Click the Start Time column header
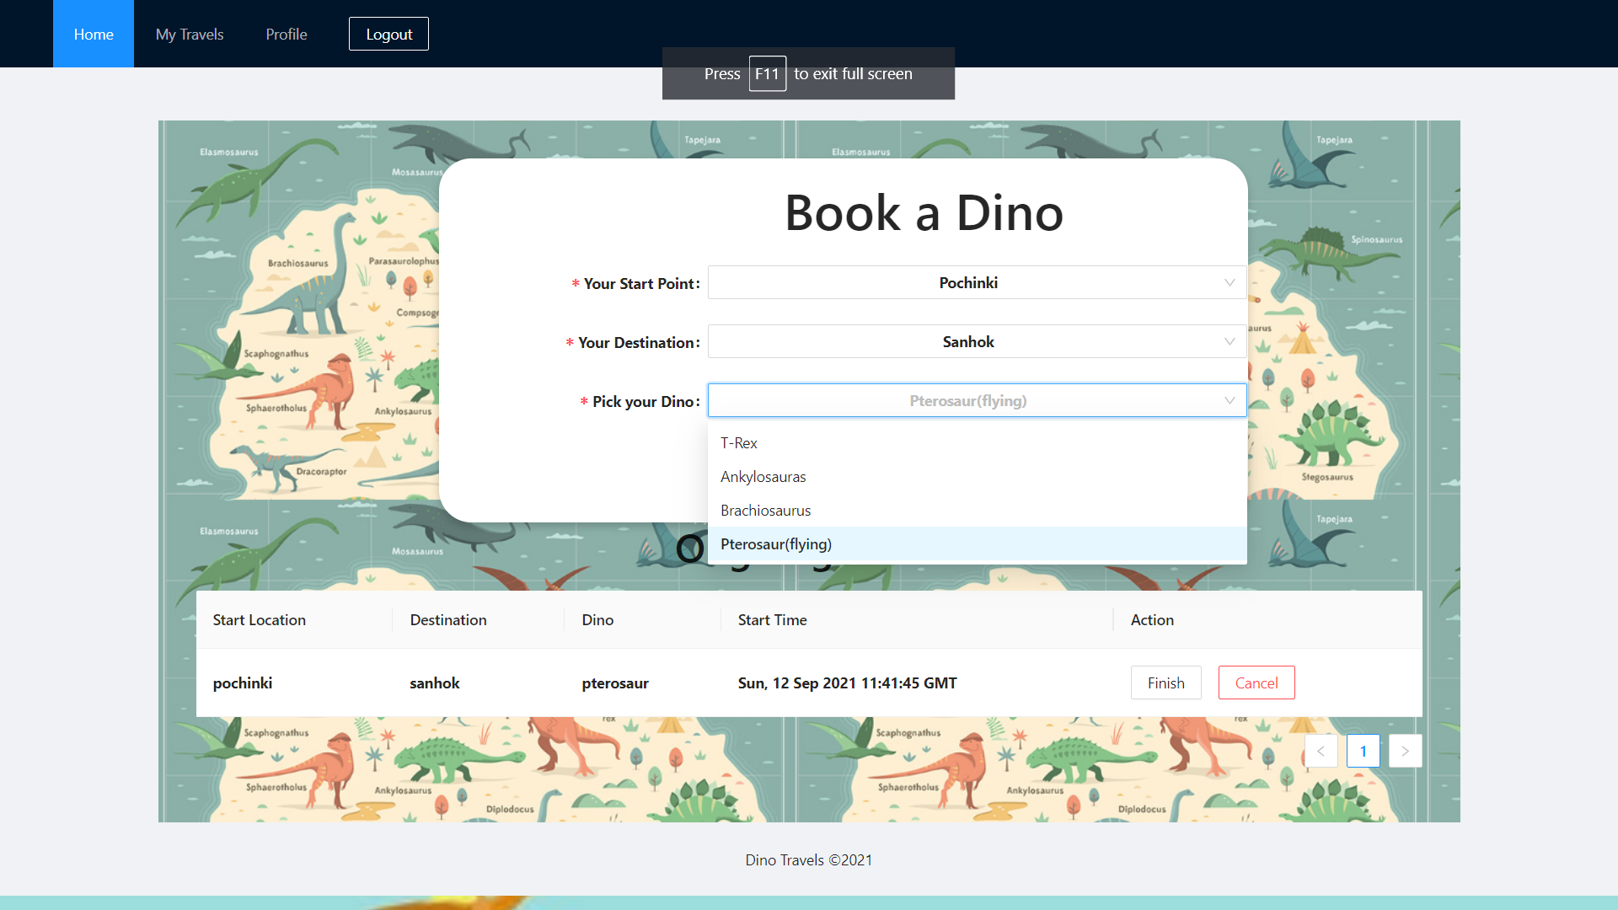Viewport: 1618px width, 910px height. click(x=772, y=620)
